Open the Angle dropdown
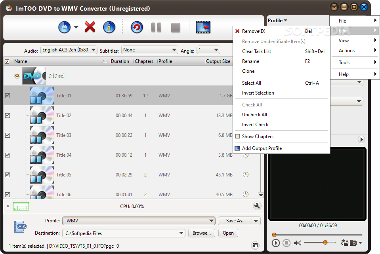 click(x=208, y=50)
